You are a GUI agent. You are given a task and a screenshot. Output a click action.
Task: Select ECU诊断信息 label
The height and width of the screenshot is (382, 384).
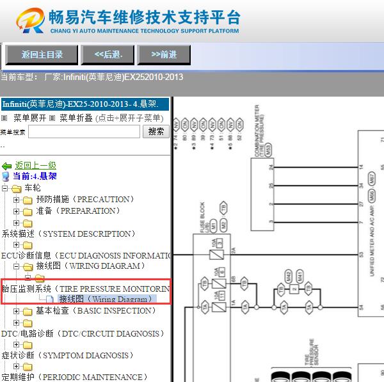pos(86,255)
